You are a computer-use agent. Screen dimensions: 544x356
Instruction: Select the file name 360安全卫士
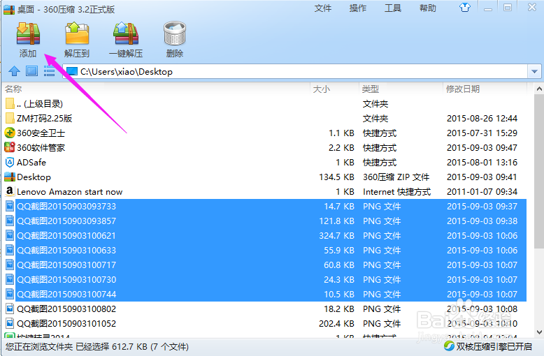(x=41, y=133)
